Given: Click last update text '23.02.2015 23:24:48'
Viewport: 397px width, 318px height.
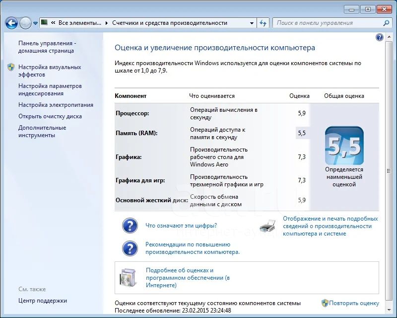Looking at the screenshot, I should coord(206,311).
